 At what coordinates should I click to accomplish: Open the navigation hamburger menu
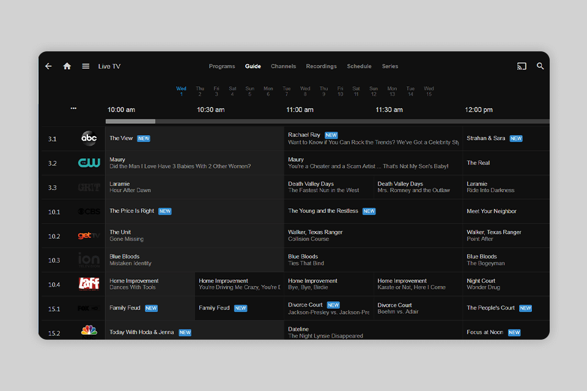coord(86,66)
